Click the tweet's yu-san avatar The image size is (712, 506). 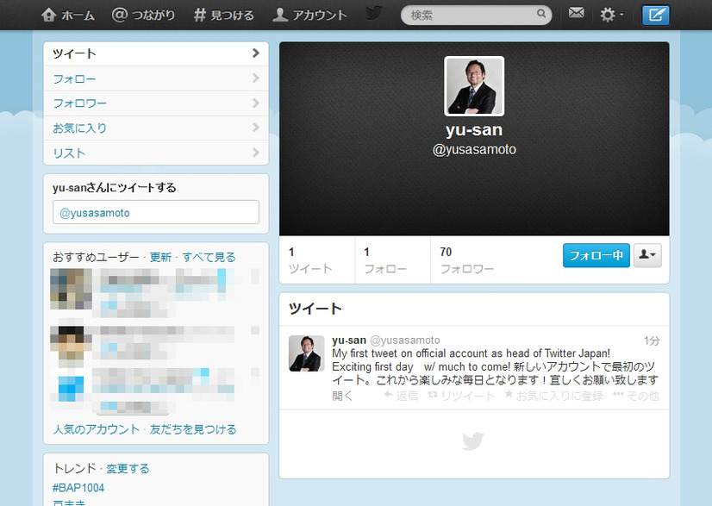click(307, 353)
